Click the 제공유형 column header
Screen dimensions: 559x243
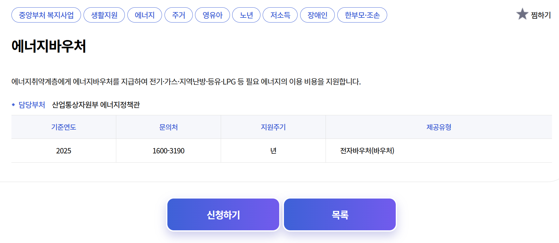click(439, 127)
